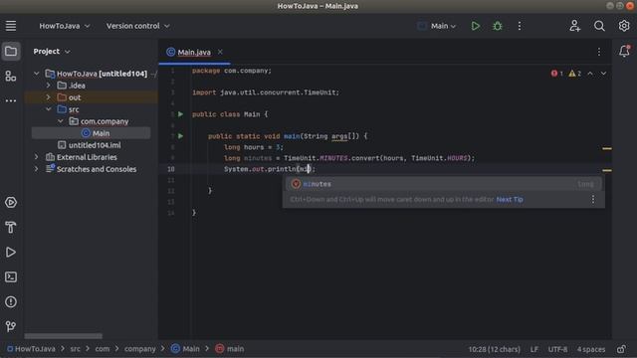Open the Version control dropdown
Viewport: 637px width, 358px height.
point(137,26)
